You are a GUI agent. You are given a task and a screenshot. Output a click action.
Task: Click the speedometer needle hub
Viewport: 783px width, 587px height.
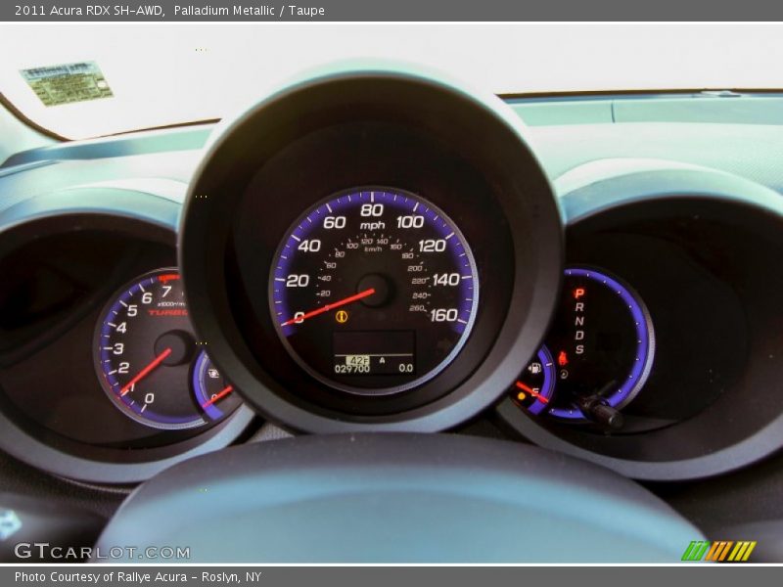tap(374, 290)
